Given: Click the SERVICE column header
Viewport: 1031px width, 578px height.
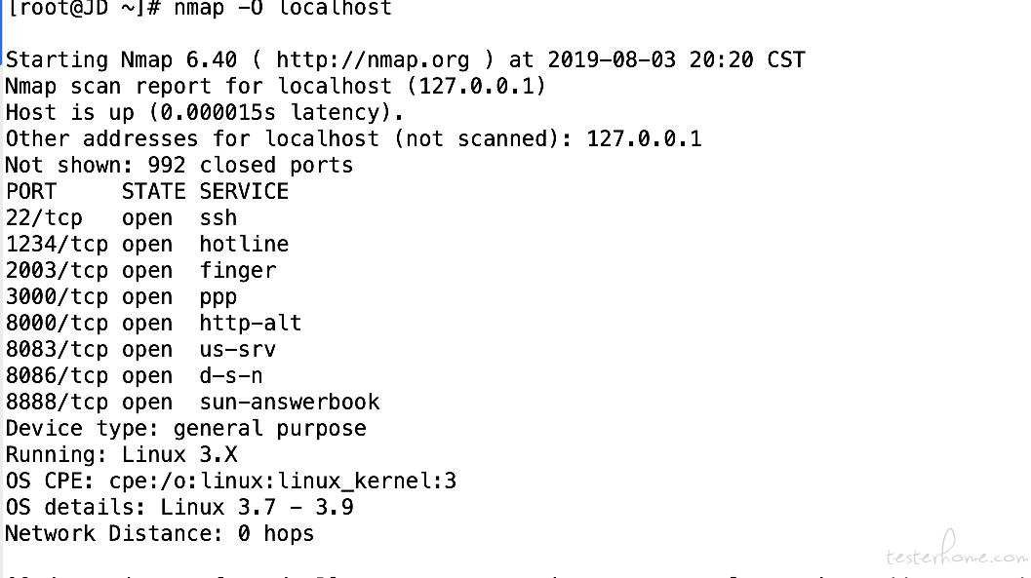Looking at the screenshot, I should [x=244, y=191].
